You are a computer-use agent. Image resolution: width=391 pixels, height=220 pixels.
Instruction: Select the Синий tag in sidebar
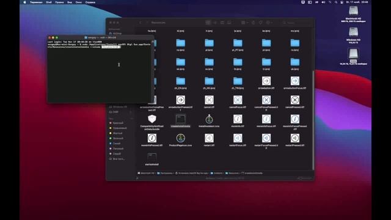coord(115,144)
